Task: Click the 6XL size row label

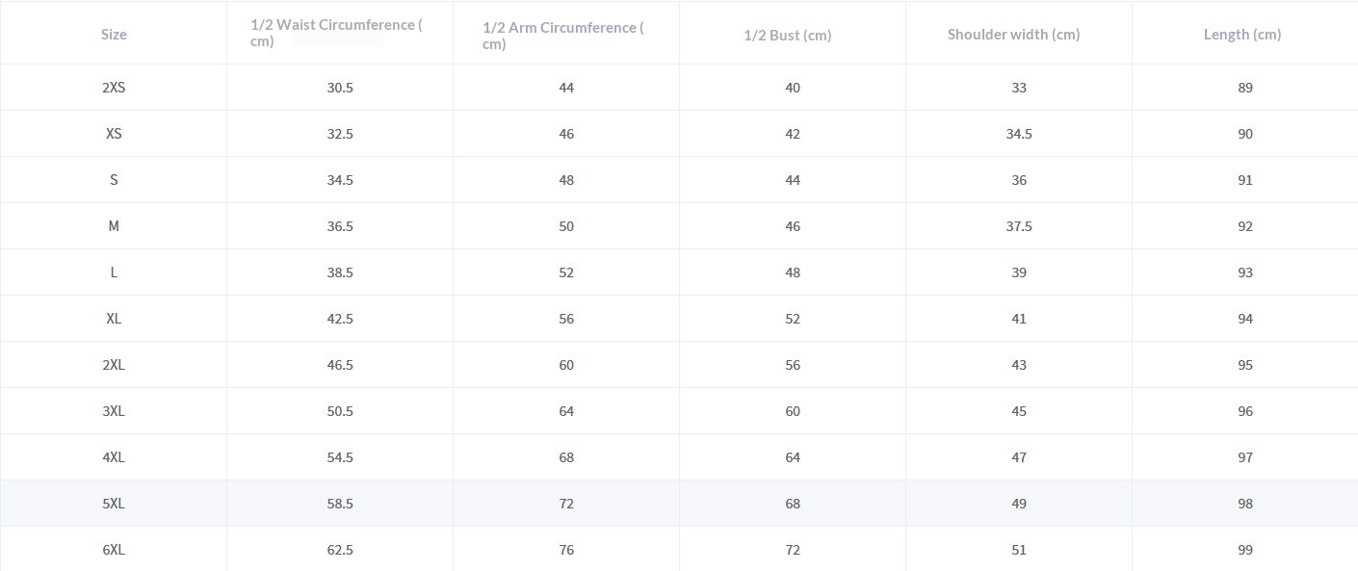Action: pyautogui.click(x=114, y=550)
